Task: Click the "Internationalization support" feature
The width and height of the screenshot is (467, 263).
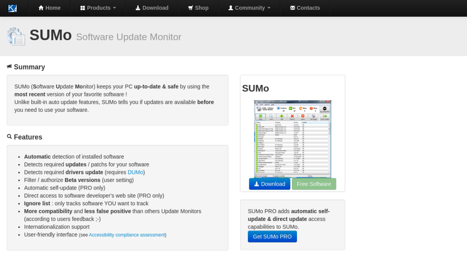Action: tap(57, 227)
